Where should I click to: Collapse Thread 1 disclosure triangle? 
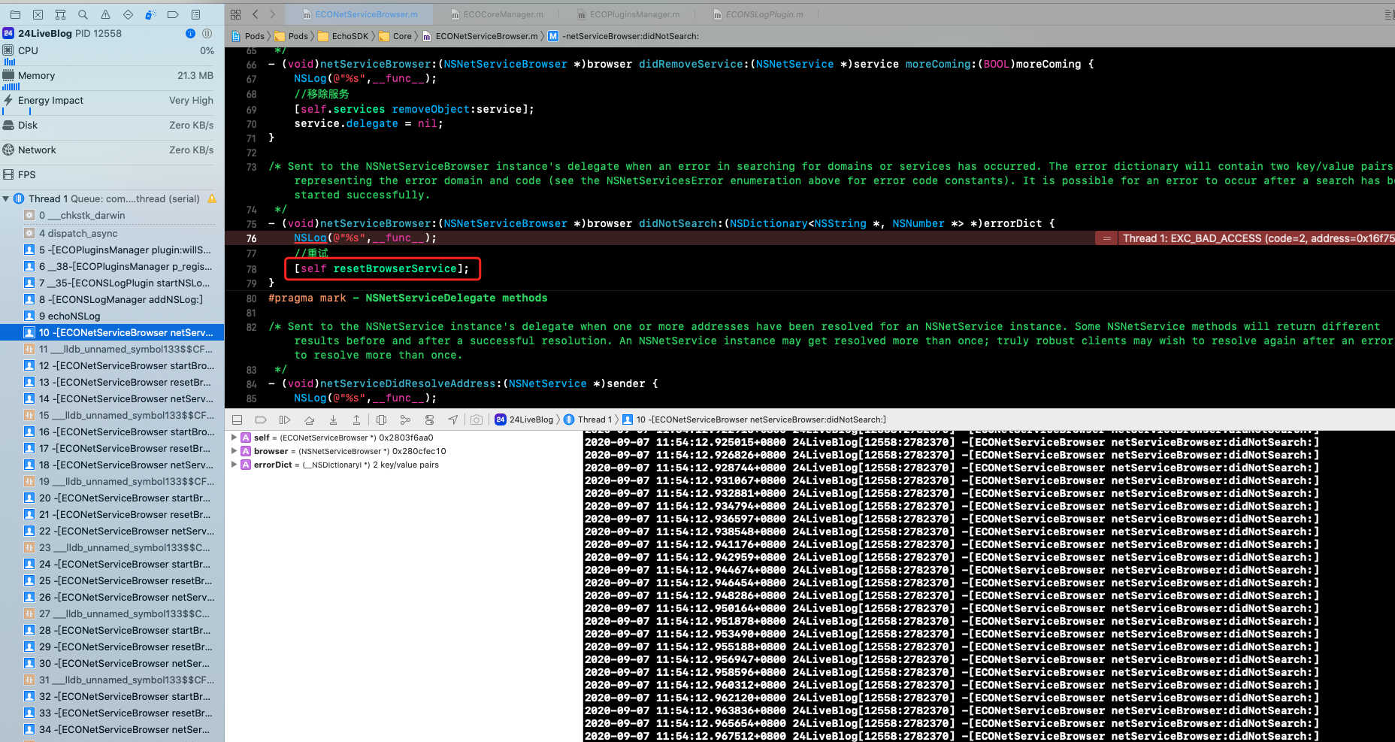tap(6, 198)
